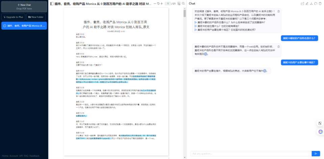
Task: Click citation badge 1 after 有所提及
Action: (206, 54)
